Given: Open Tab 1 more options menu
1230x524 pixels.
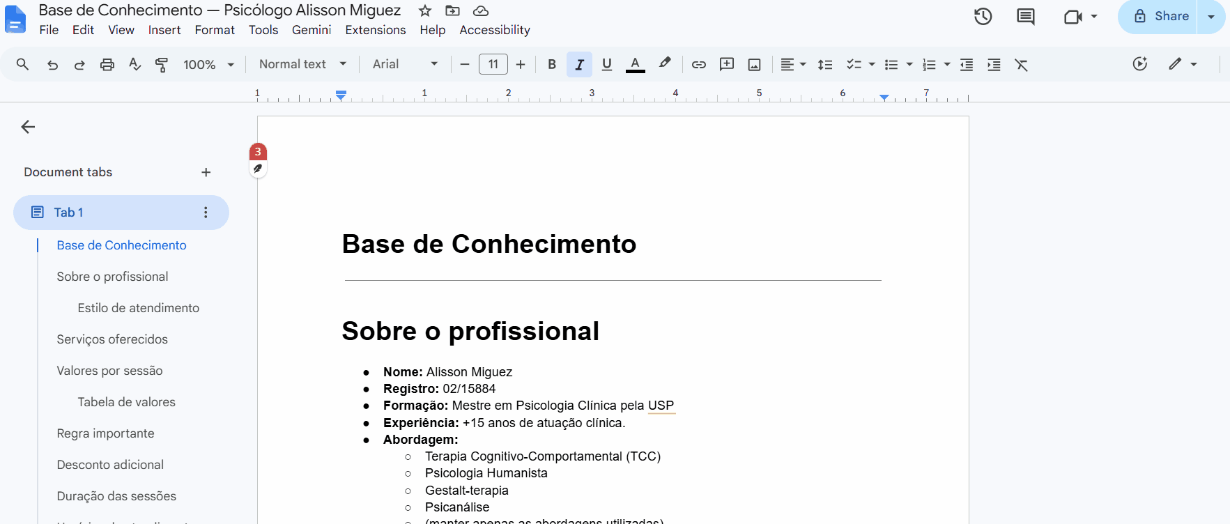Looking at the screenshot, I should coord(206,213).
